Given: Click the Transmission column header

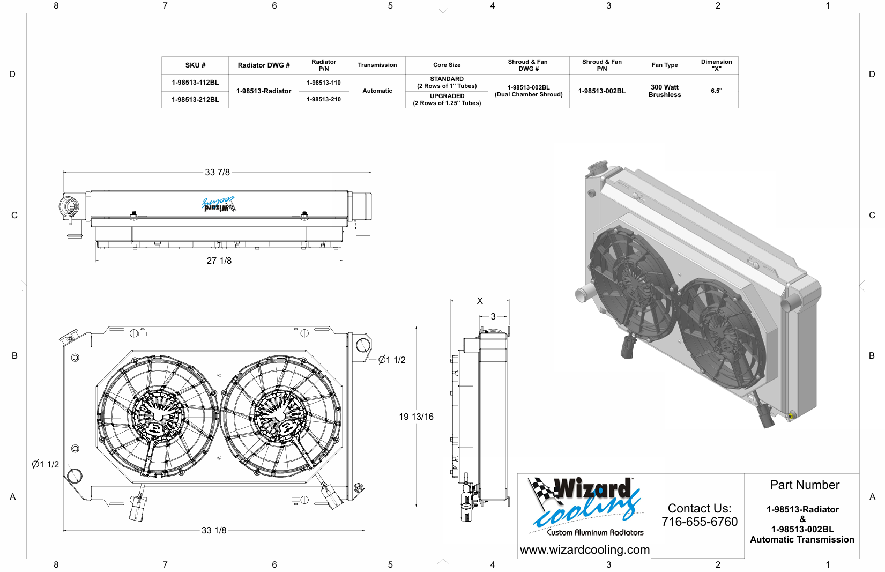Looking at the screenshot, I should 377,65.
